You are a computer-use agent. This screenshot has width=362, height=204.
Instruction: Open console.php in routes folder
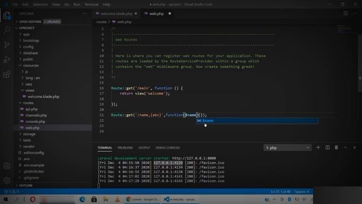tap(35, 121)
